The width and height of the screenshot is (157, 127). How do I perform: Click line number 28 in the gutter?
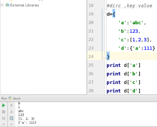click(91, 91)
